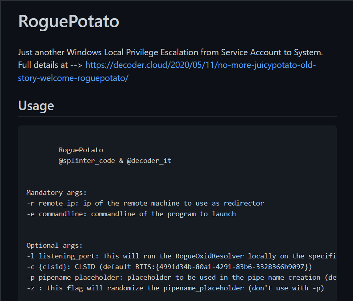353x301 pixels.
Task: Click the '-z' randomize flag line
Action: tap(176, 288)
